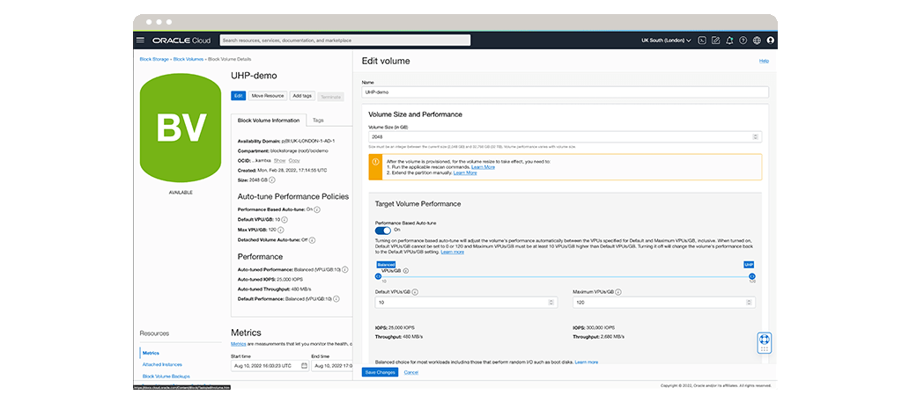Open the hamburger navigation menu
The width and height of the screenshot is (902, 410).
[x=140, y=40]
